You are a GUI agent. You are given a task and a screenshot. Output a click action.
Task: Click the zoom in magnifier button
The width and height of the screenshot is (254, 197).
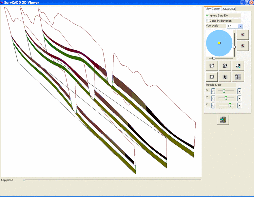tap(243, 35)
